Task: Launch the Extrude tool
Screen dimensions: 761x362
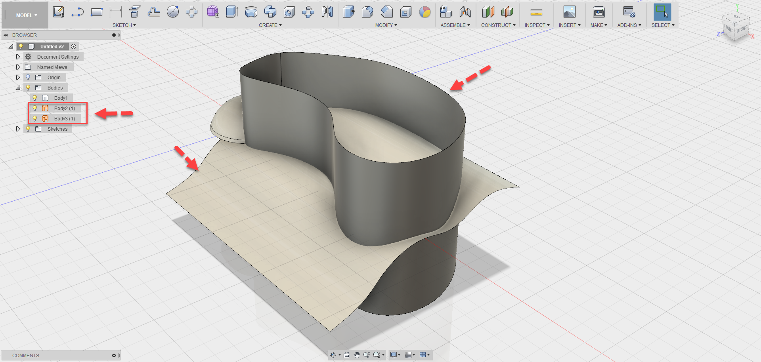Action: click(x=232, y=12)
